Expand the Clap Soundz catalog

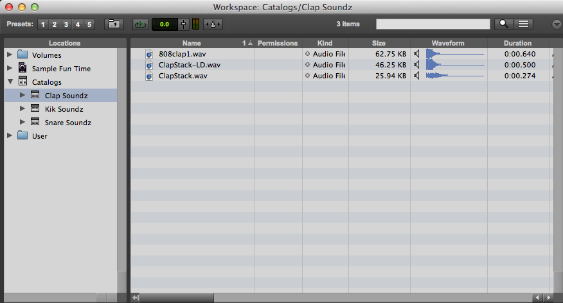click(22, 95)
